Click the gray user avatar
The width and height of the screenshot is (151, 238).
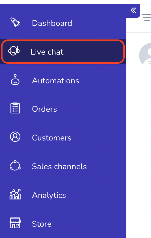[145, 55]
